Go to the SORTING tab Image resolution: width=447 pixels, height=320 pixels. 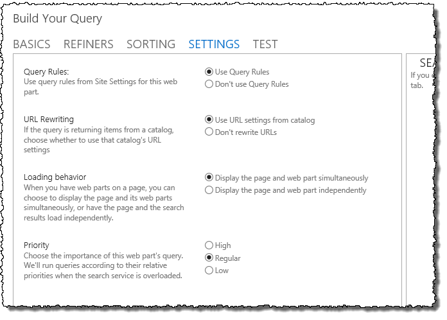tap(150, 44)
